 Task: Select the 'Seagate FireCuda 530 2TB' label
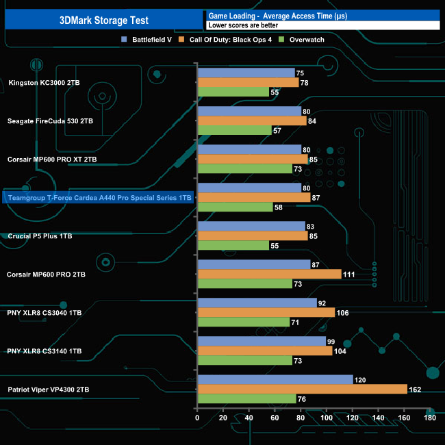coord(50,121)
